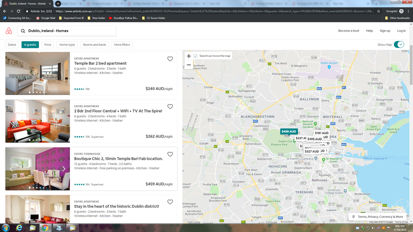413x232 pixels.
Task: Show previous photo of Boutique Chic listing
Action: pyautogui.click(x=11, y=169)
